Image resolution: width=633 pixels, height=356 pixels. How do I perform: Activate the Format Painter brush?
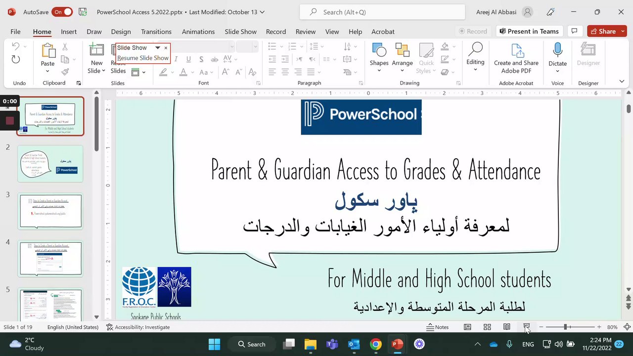65,72
